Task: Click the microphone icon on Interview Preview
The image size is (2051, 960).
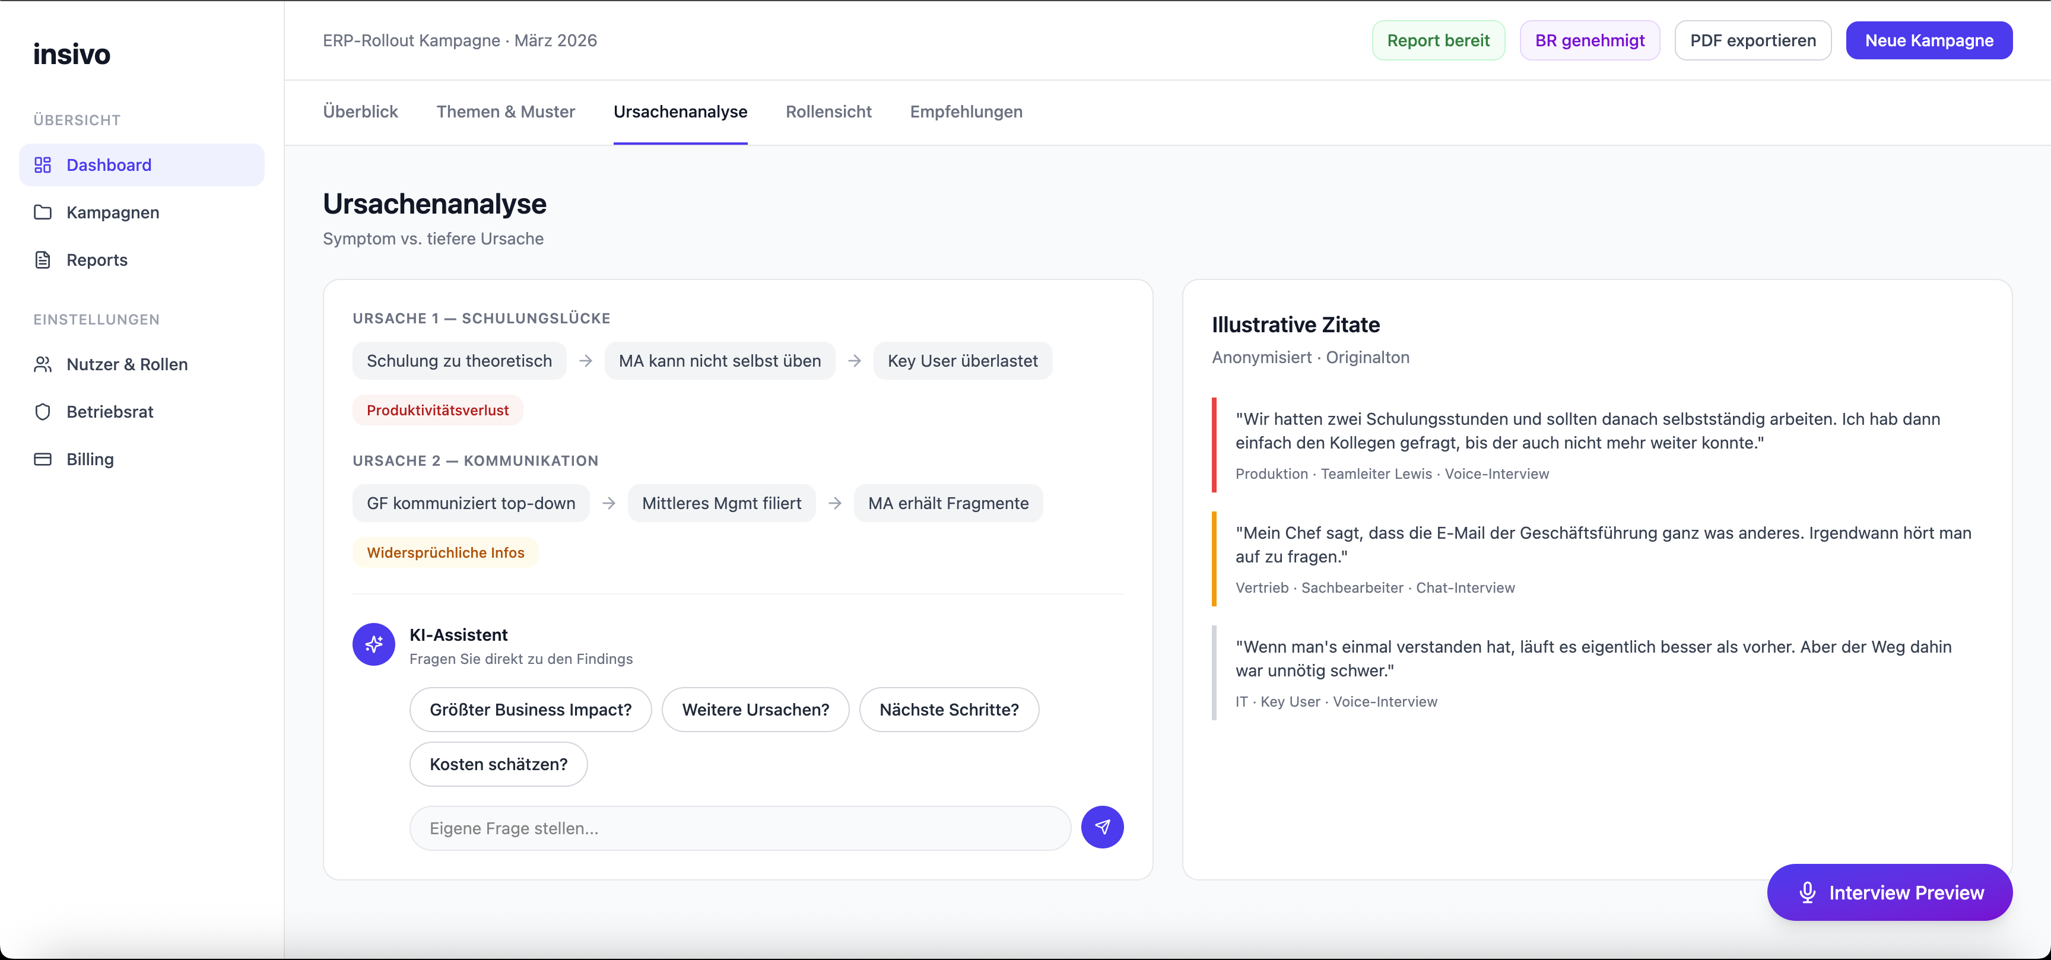Action: (x=1807, y=892)
